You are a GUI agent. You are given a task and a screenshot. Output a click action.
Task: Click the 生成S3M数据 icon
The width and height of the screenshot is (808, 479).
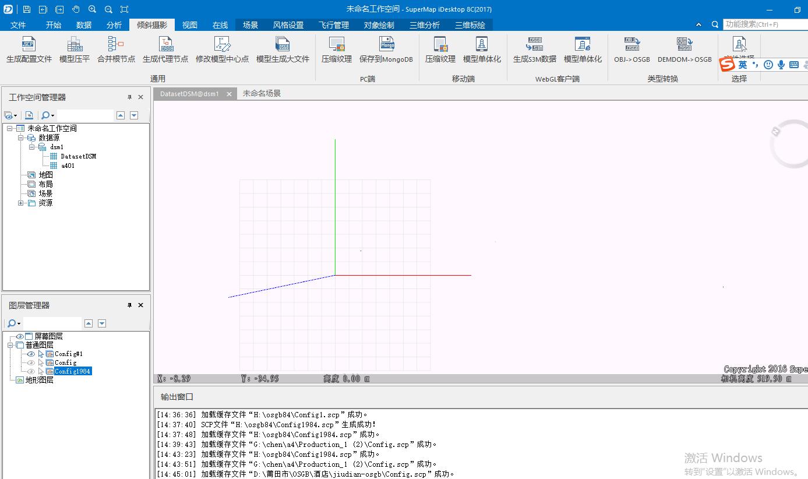coord(534,45)
